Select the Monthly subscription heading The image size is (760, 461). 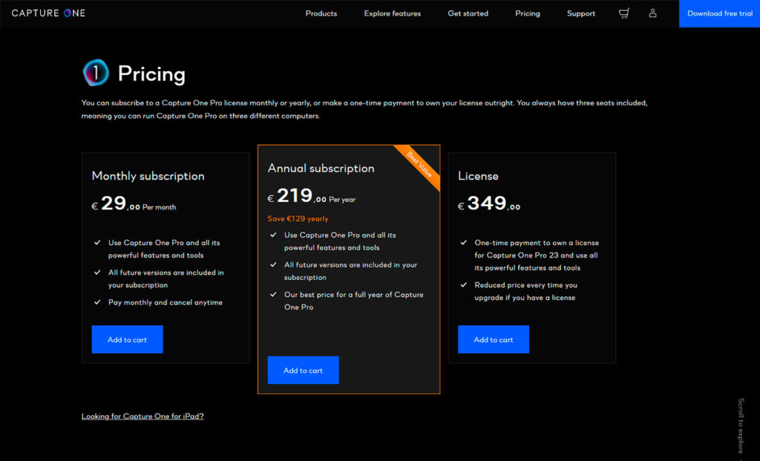tap(148, 176)
